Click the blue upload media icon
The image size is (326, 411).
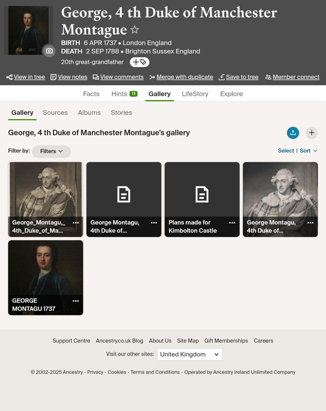(x=293, y=133)
